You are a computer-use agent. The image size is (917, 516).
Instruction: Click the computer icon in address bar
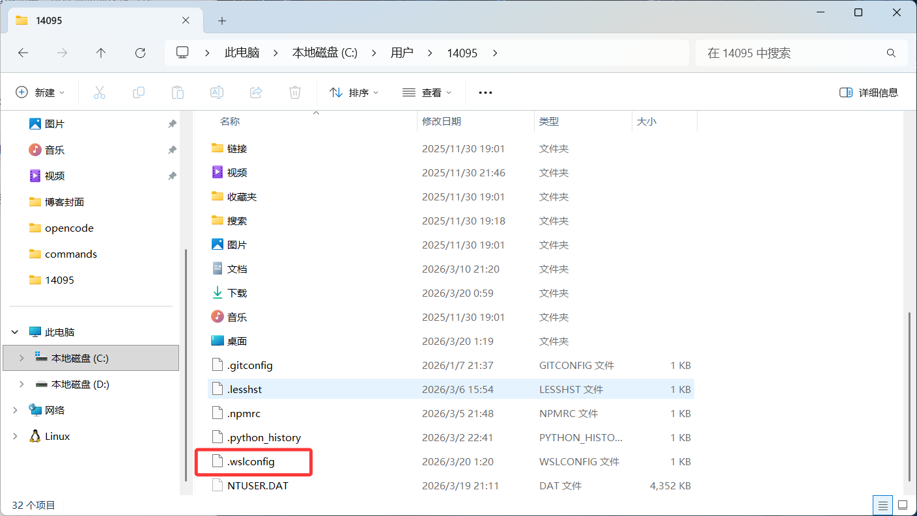coord(182,53)
